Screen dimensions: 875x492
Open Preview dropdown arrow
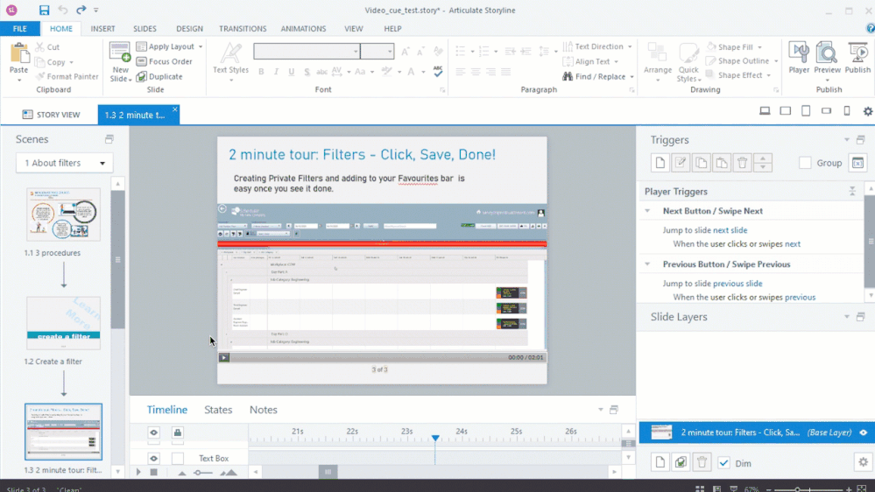[827, 80]
